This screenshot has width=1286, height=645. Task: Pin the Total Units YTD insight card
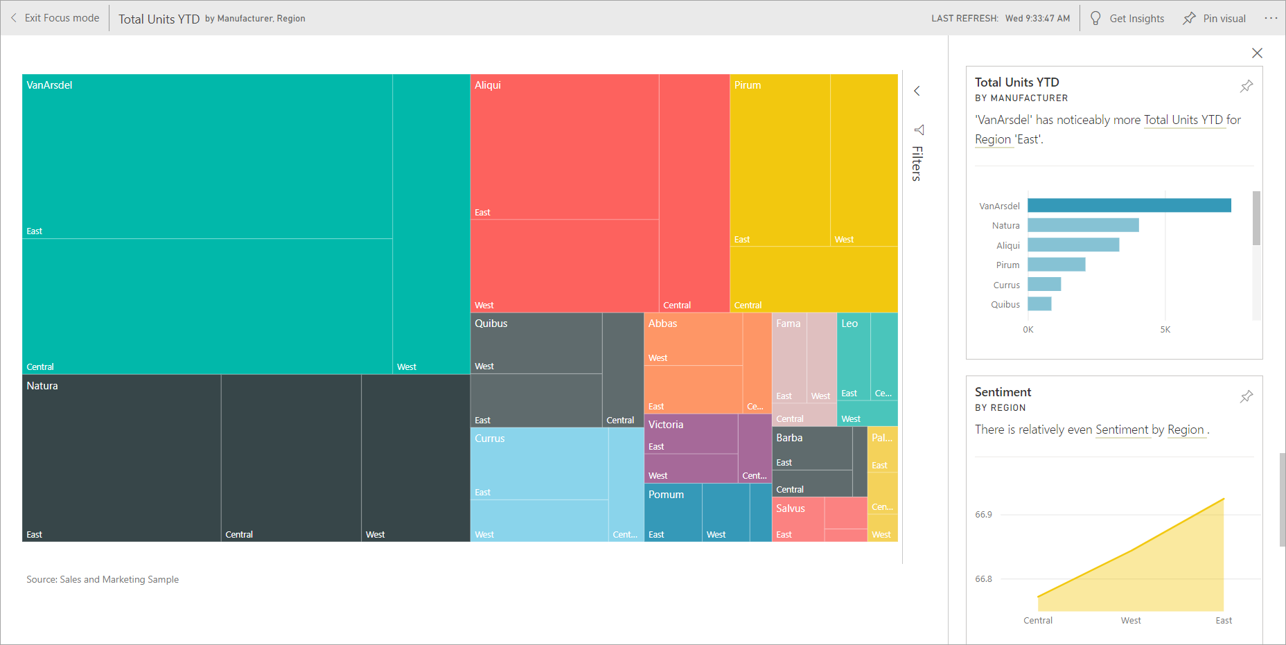pyautogui.click(x=1246, y=86)
